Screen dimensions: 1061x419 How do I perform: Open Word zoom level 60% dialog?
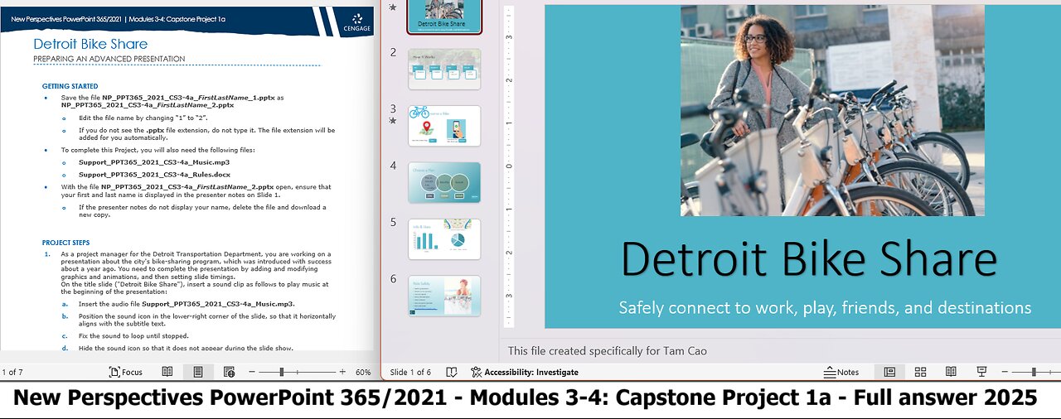click(x=363, y=373)
